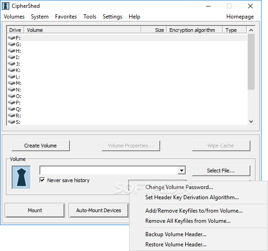This screenshot has width=268, height=251.
Task: Select the drive icon for R:
Action: 12,116
